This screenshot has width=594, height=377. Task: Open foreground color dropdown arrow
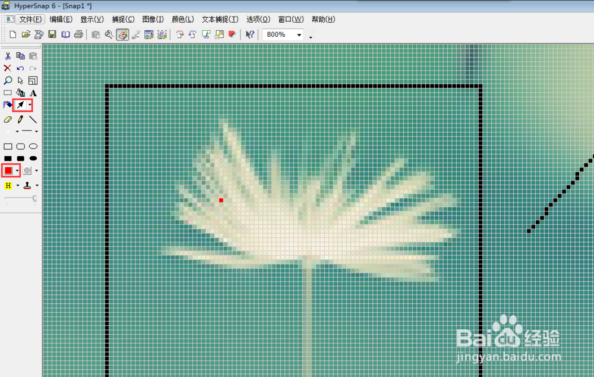pyautogui.click(x=17, y=171)
